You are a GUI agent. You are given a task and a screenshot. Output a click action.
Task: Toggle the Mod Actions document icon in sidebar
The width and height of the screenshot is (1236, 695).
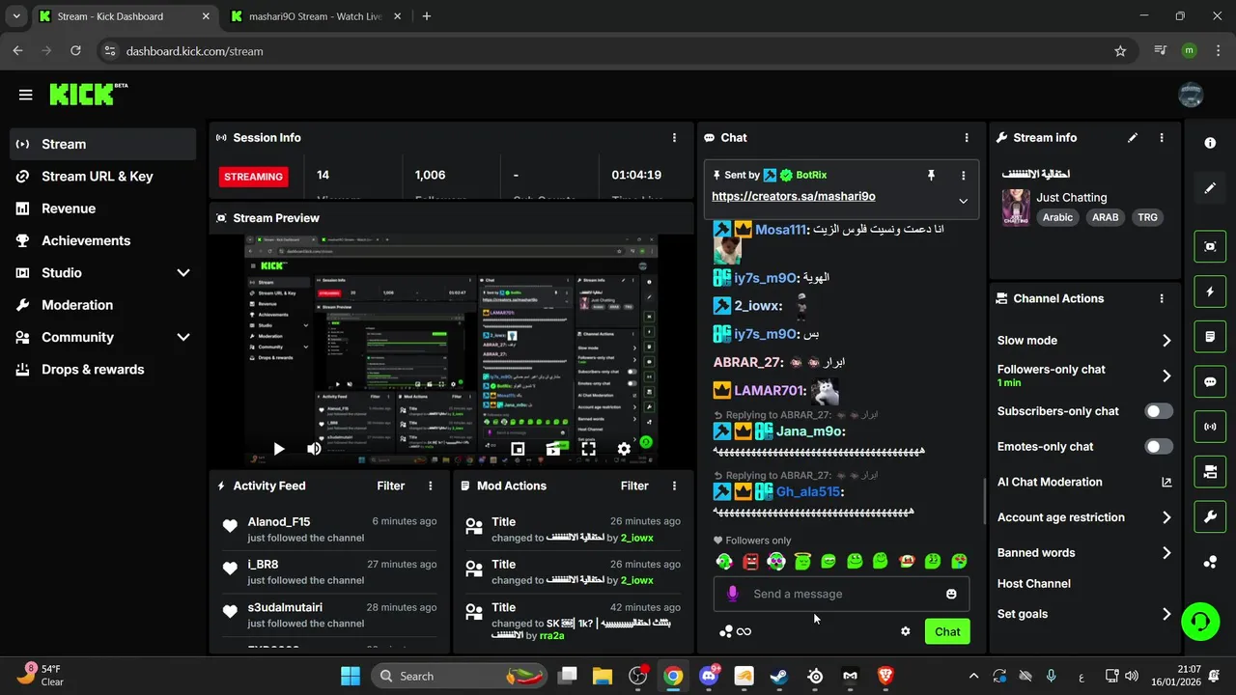click(1210, 337)
